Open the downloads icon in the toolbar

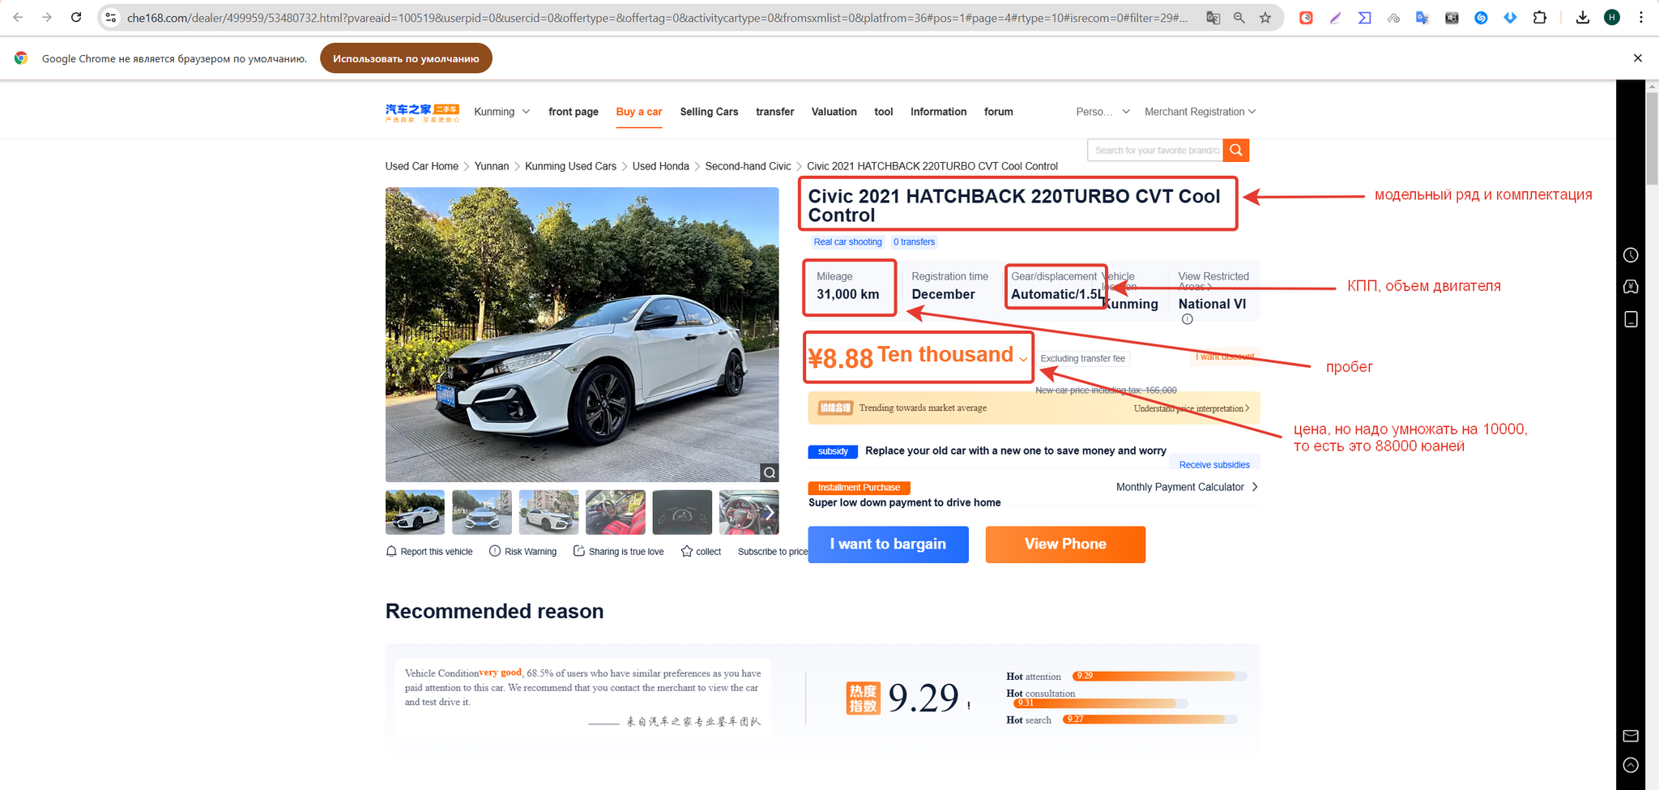[1582, 17]
